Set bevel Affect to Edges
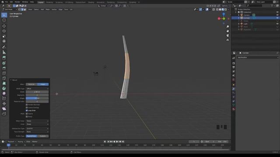 (43, 84)
